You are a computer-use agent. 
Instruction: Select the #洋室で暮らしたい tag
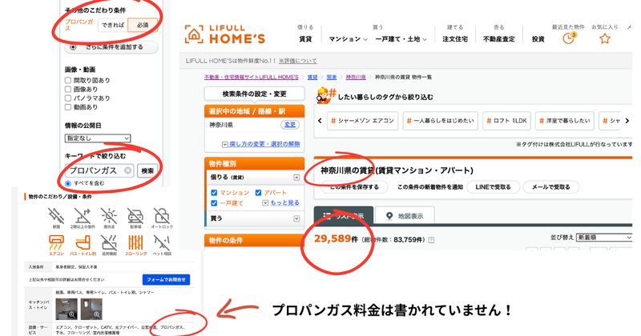pos(565,121)
